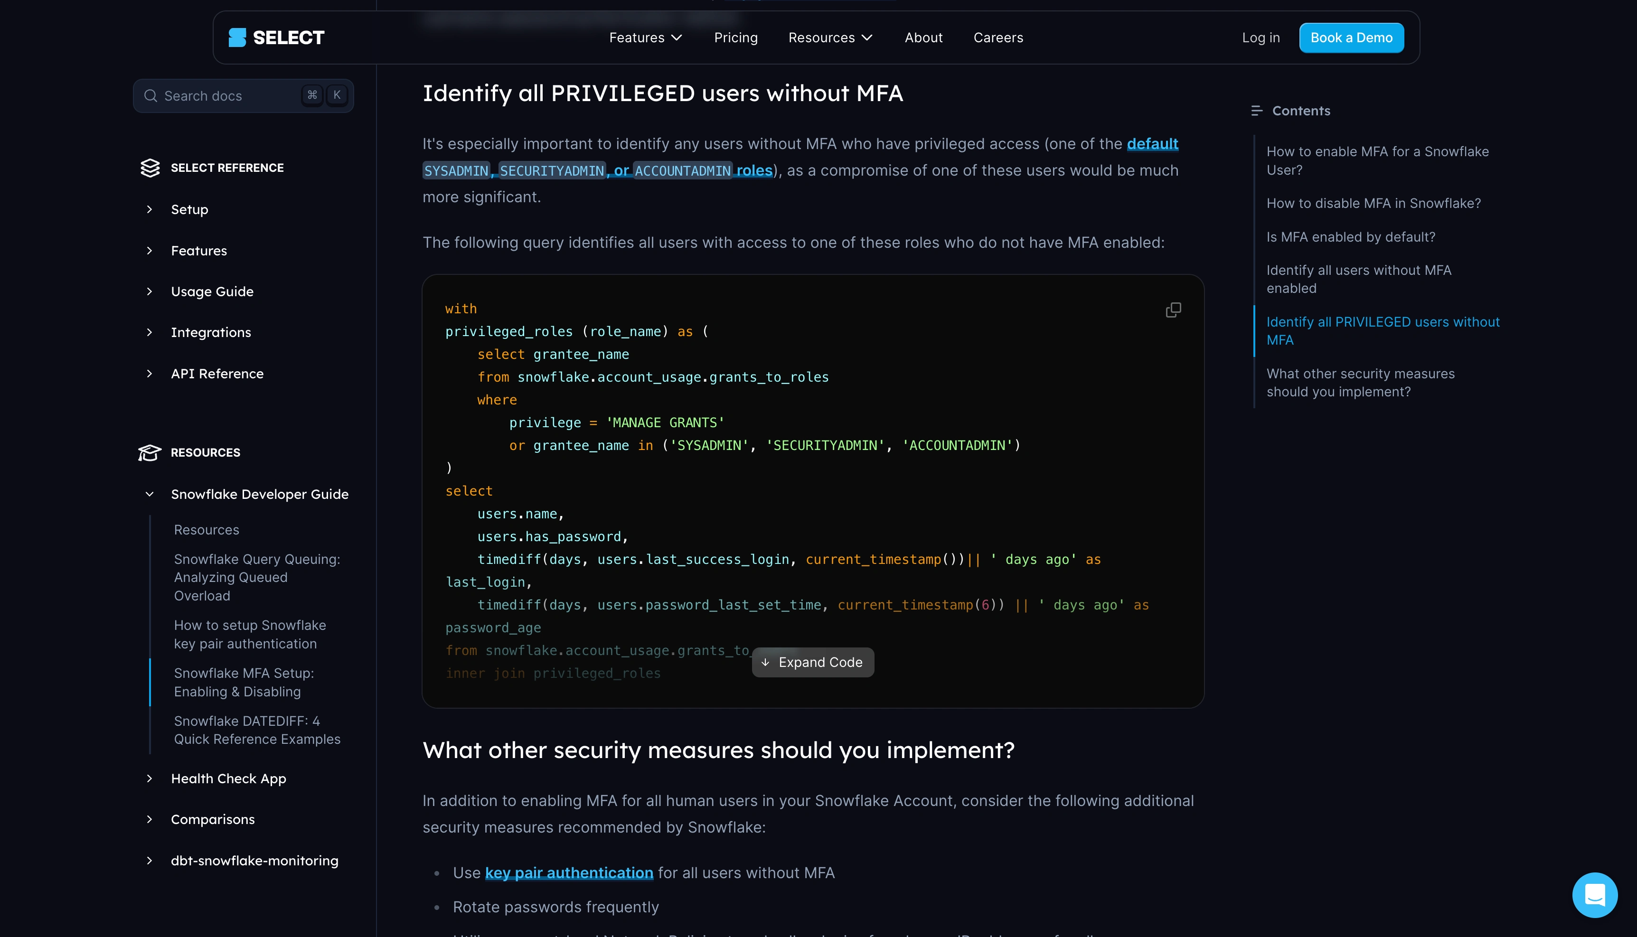1637x937 pixels.
Task: Click the Select Reference stack icon
Action: (x=150, y=168)
